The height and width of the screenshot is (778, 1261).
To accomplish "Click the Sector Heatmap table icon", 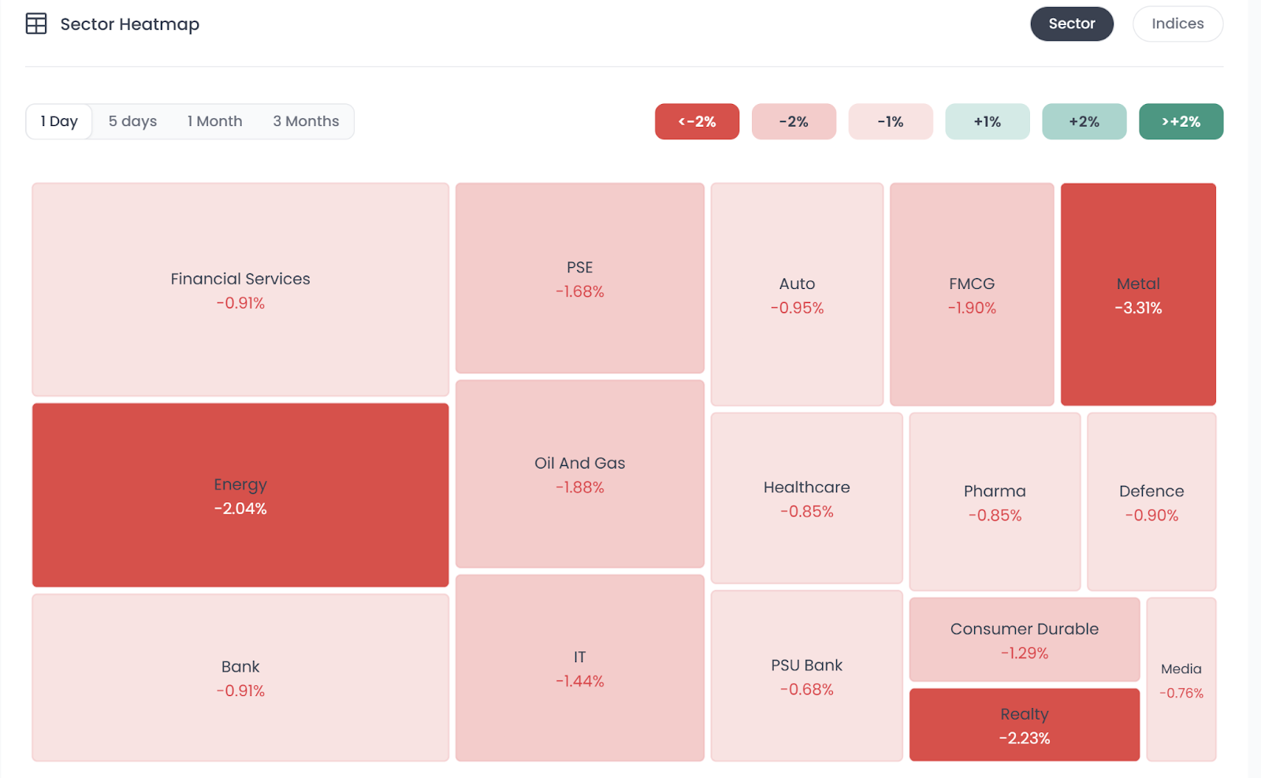I will [x=36, y=24].
